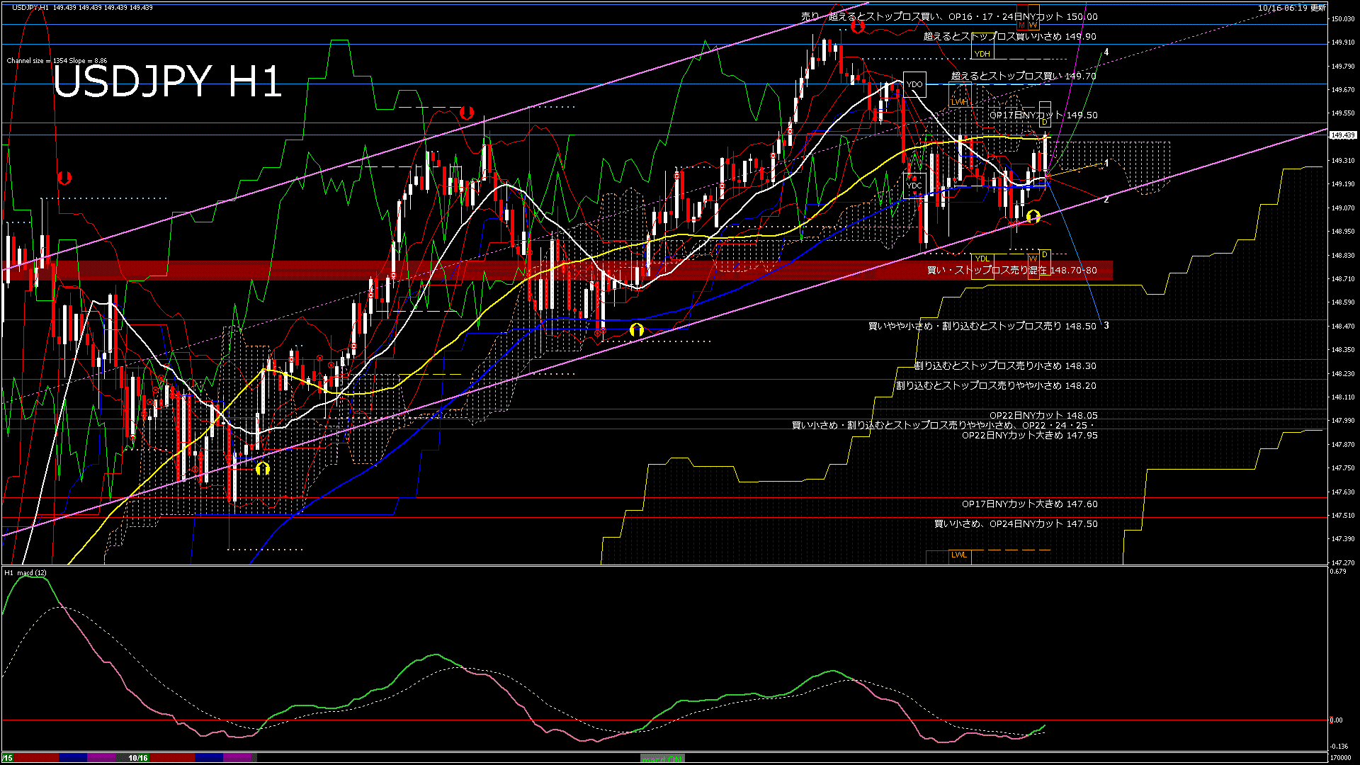This screenshot has height=765, width=1360.
Task: Toggle the macd ON button
Action: 662,759
